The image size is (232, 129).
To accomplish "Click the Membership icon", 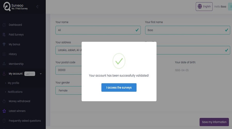I will pyautogui.click(x=4, y=64).
